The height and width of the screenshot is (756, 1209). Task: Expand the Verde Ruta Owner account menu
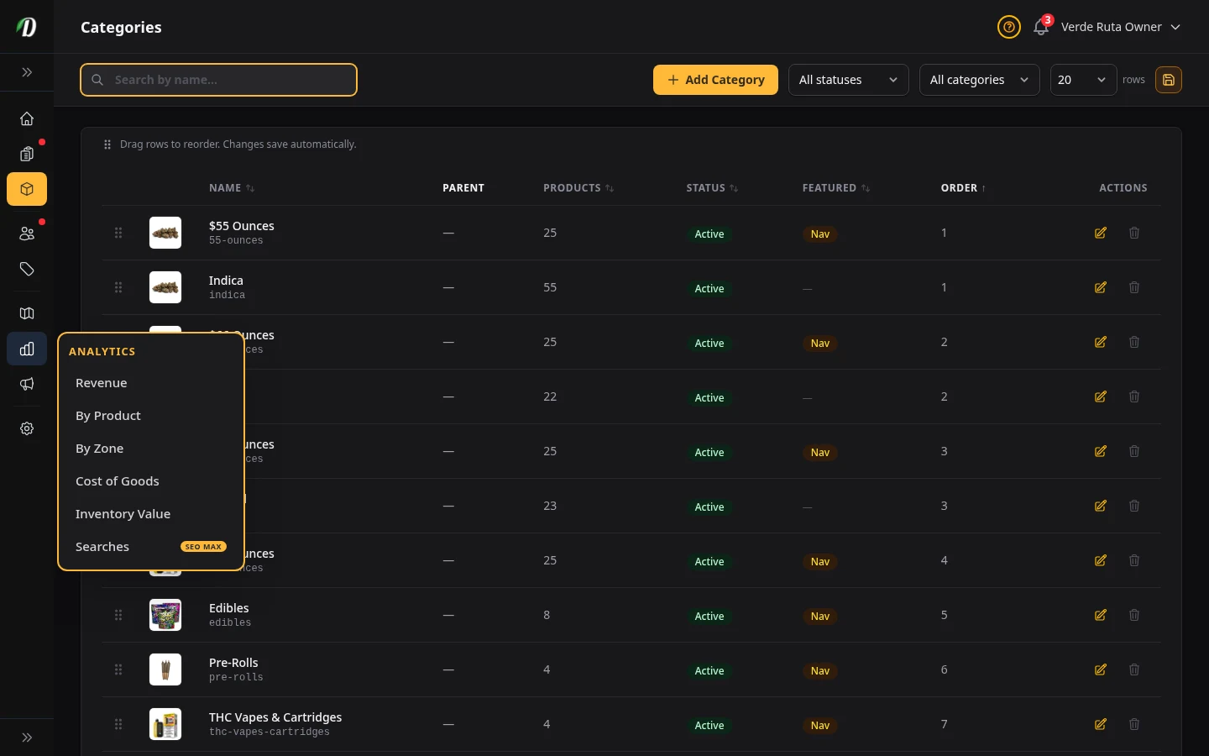click(1121, 27)
